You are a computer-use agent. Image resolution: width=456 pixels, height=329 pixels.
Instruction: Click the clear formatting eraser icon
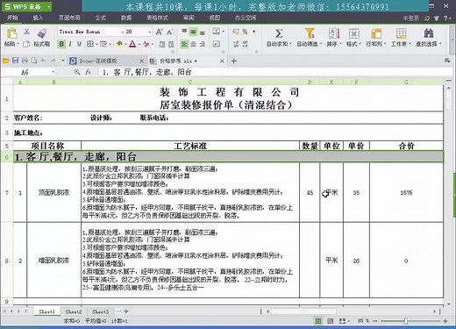click(x=146, y=44)
